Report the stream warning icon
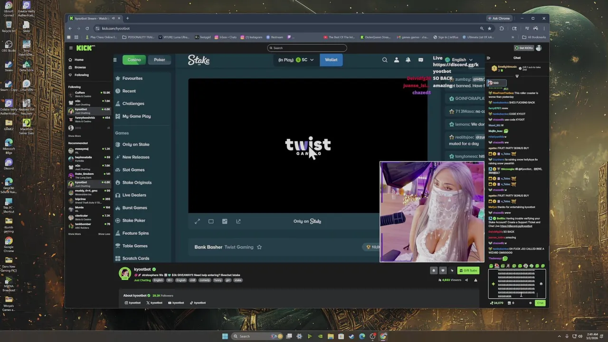 pyautogui.click(x=475, y=280)
